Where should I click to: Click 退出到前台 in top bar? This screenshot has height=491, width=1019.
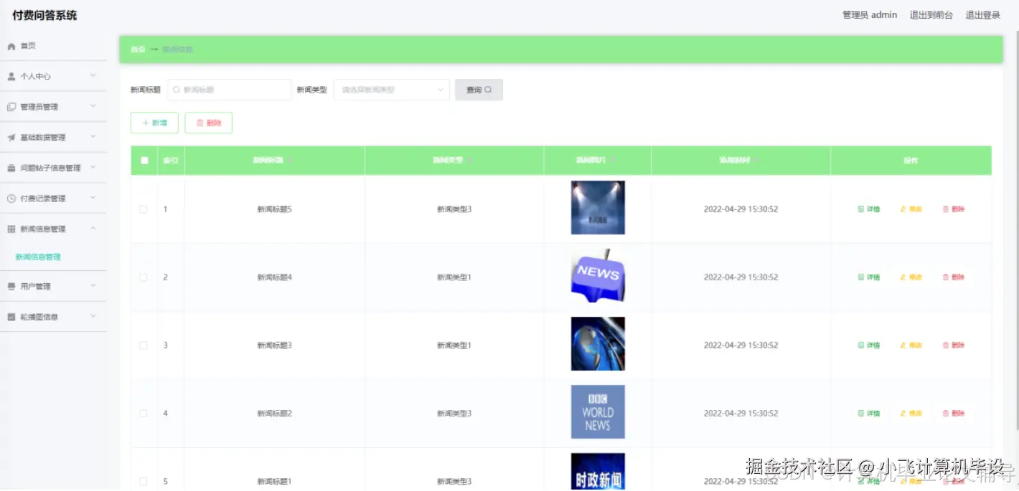[x=931, y=15]
